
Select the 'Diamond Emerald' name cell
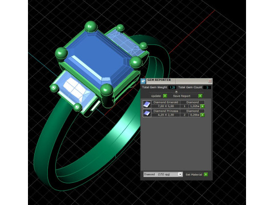pyautogui.click(x=166, y=102)
